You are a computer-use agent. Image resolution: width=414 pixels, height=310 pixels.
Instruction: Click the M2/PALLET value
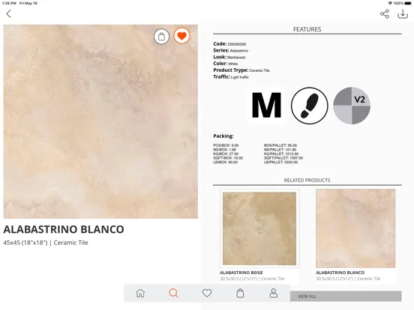click(x=280, y=150)
